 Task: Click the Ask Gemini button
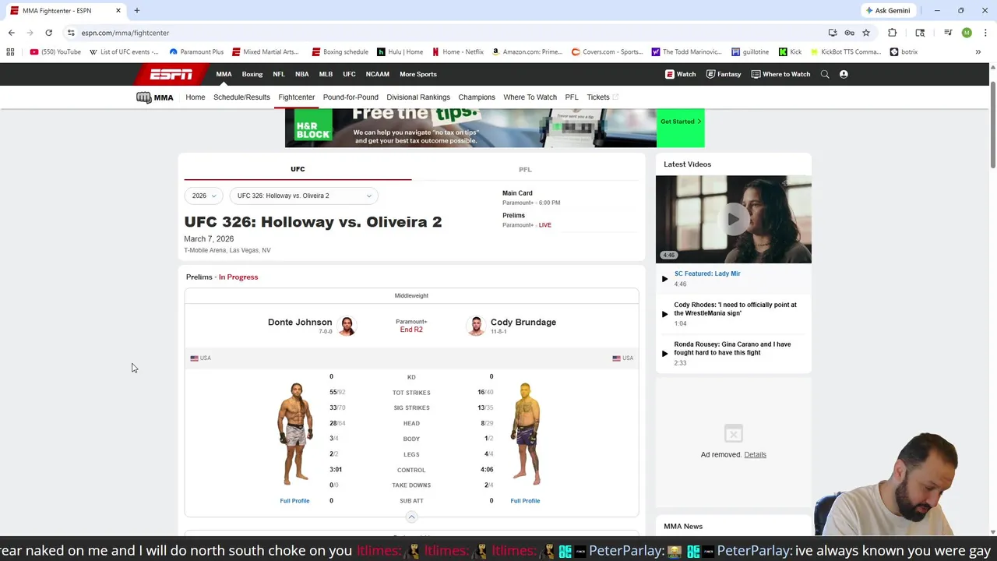click(x=887, y=10)
